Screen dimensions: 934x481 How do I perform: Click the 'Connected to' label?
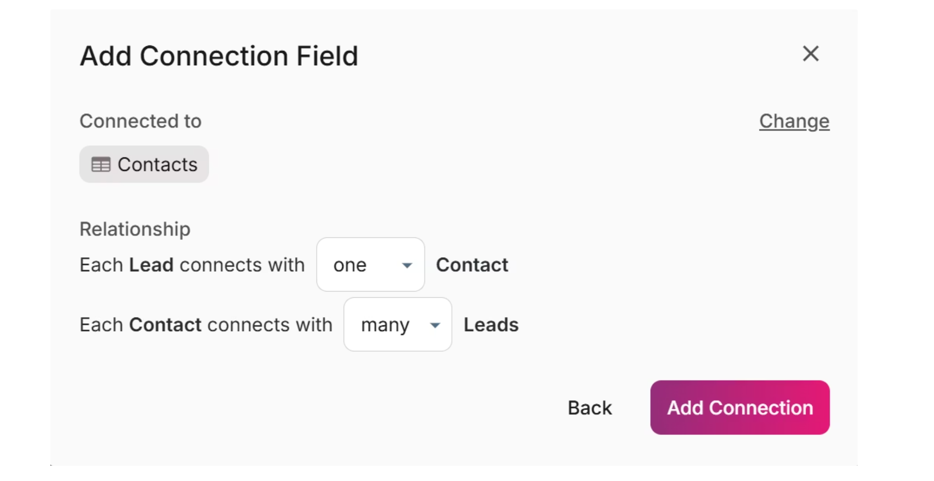click(140, 121)
